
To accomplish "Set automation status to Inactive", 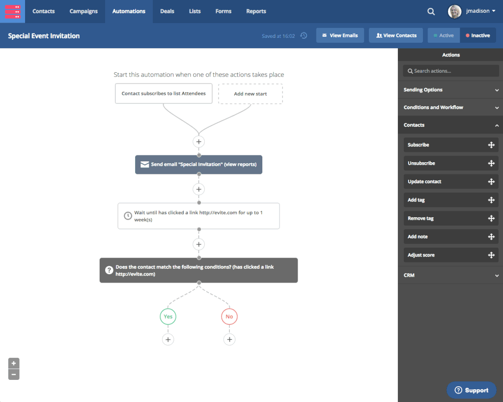I will point(478,35).
